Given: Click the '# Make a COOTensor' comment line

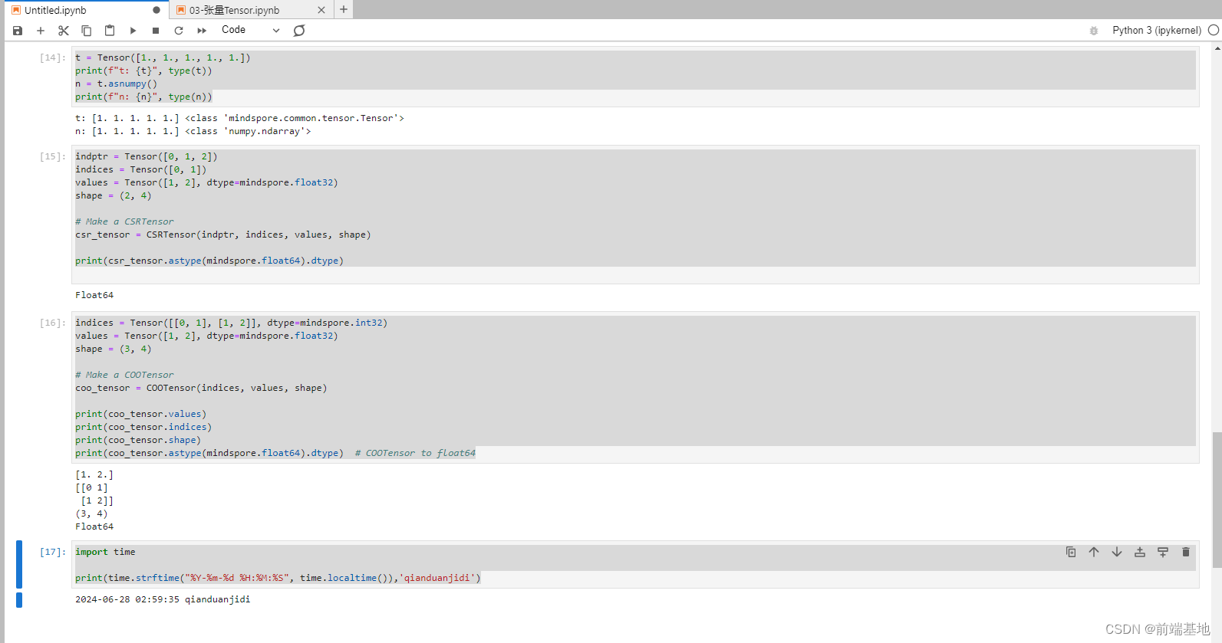Looking at the screenshot, I should (124, 375).
